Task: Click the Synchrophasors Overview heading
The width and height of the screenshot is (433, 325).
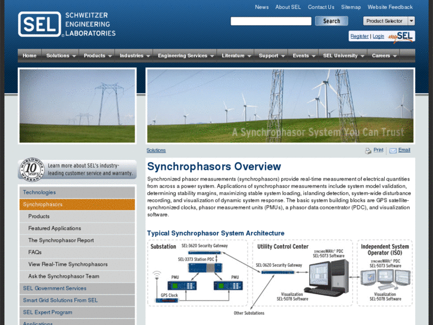Action: tap(214, 166)
